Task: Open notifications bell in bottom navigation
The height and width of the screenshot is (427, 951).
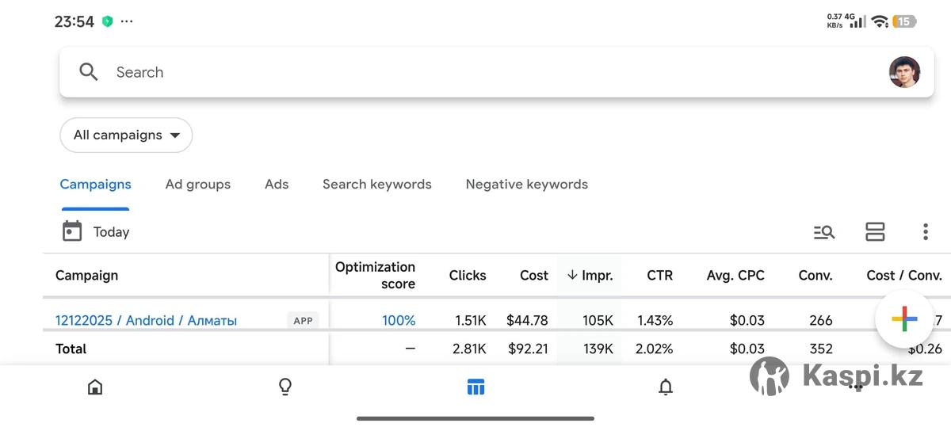Action: [666, 387]
